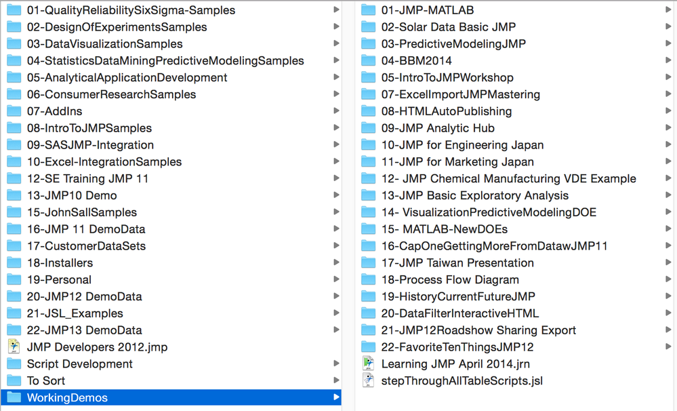The height and width of the screenshot is (411, 677).
Task: Click the folder icon beside 17-CustomerDataSets
Action: coord(14,246)
